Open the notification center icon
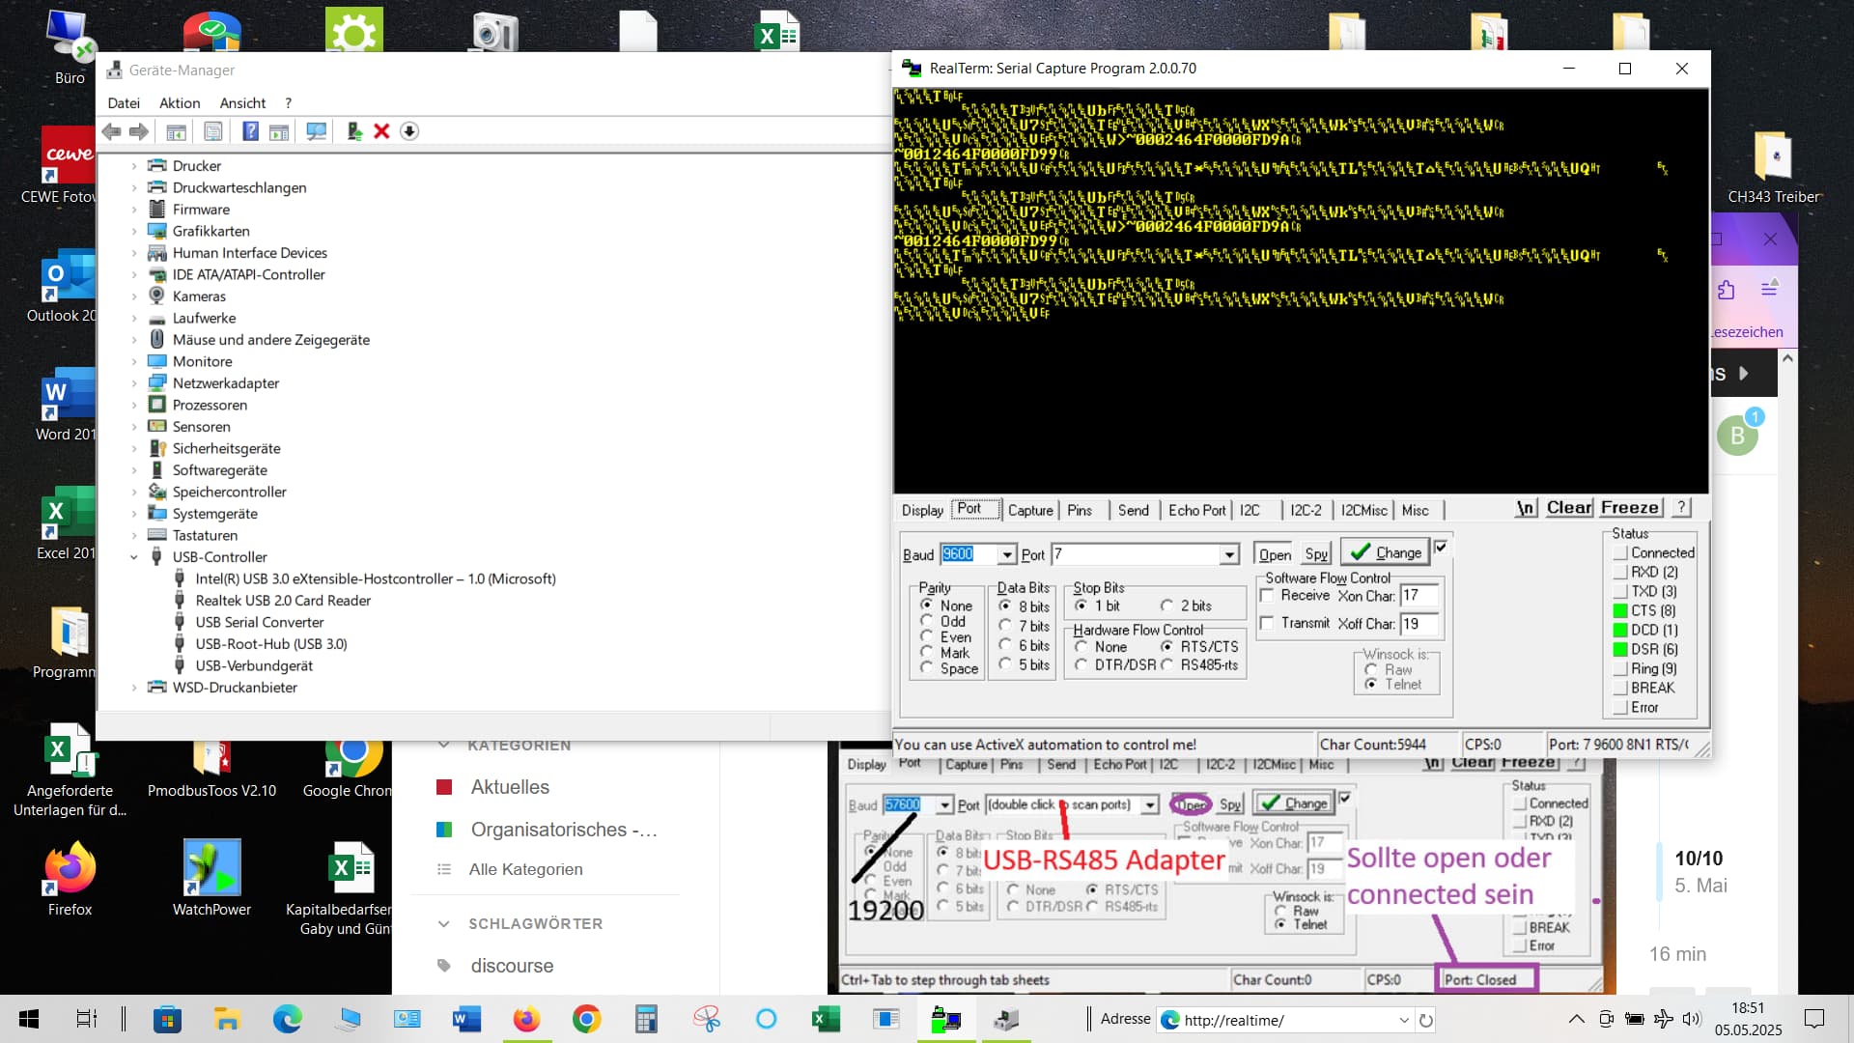 coord(1814,1019)
